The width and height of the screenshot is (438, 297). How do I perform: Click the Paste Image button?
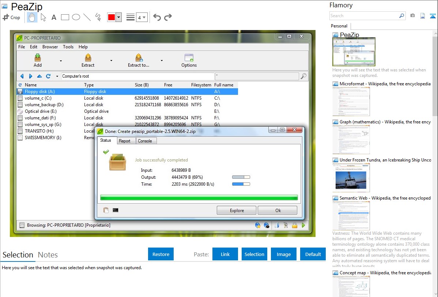point(284,254)
